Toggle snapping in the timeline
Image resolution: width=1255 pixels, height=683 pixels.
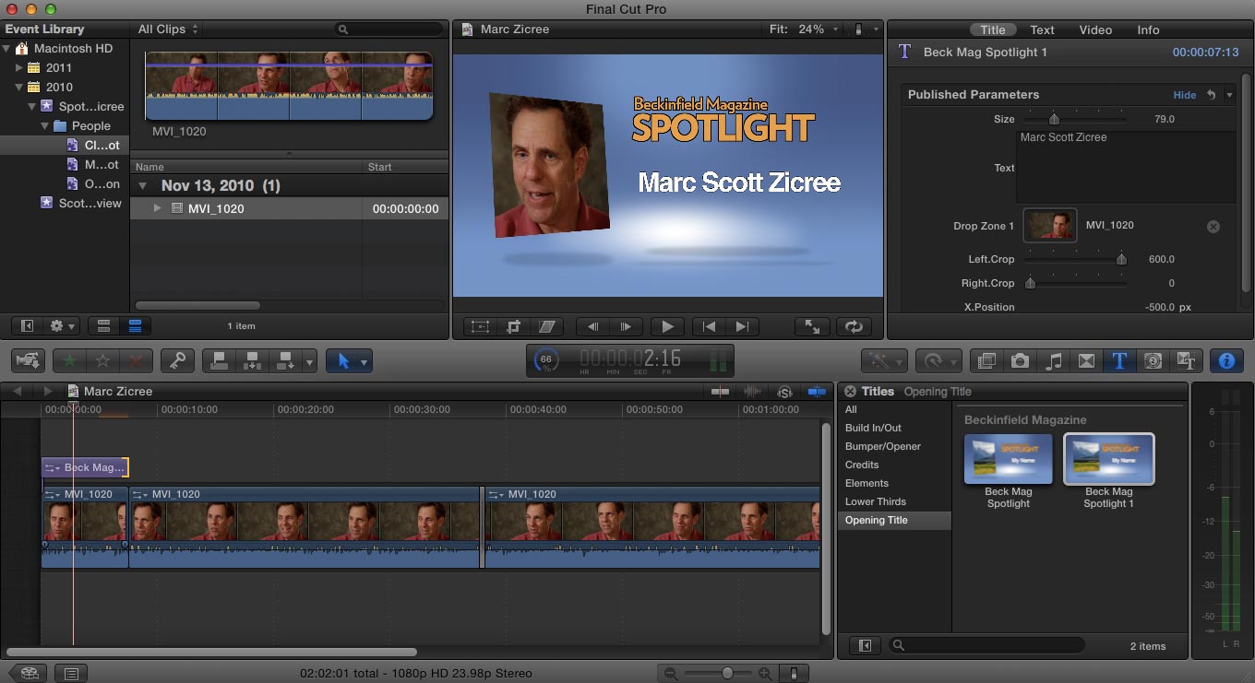(x=817, y=392)
